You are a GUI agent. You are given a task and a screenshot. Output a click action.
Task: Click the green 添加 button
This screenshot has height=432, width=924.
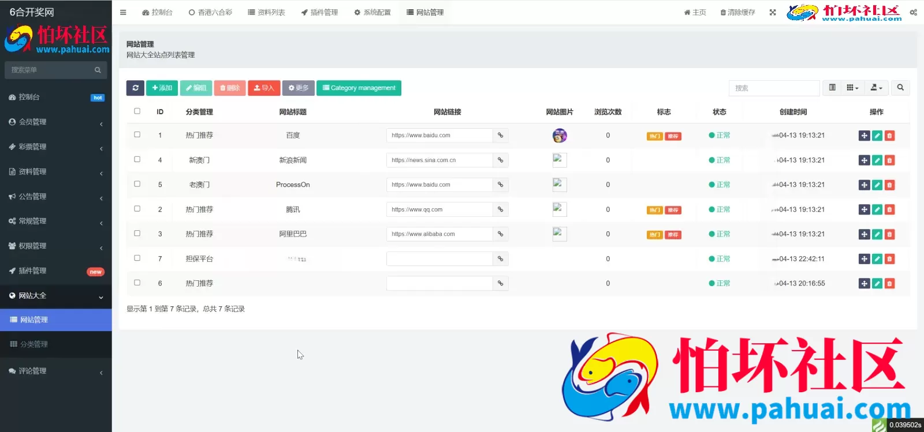(162, 88)
